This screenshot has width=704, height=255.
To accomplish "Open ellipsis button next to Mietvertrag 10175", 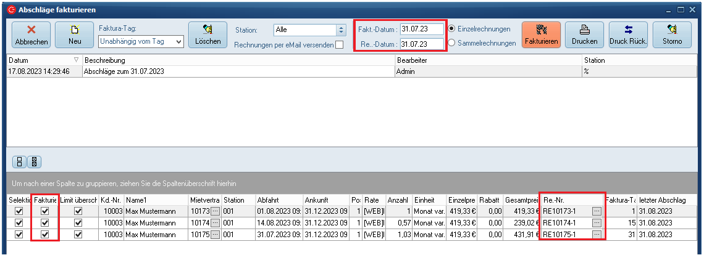I will [215, 235].
